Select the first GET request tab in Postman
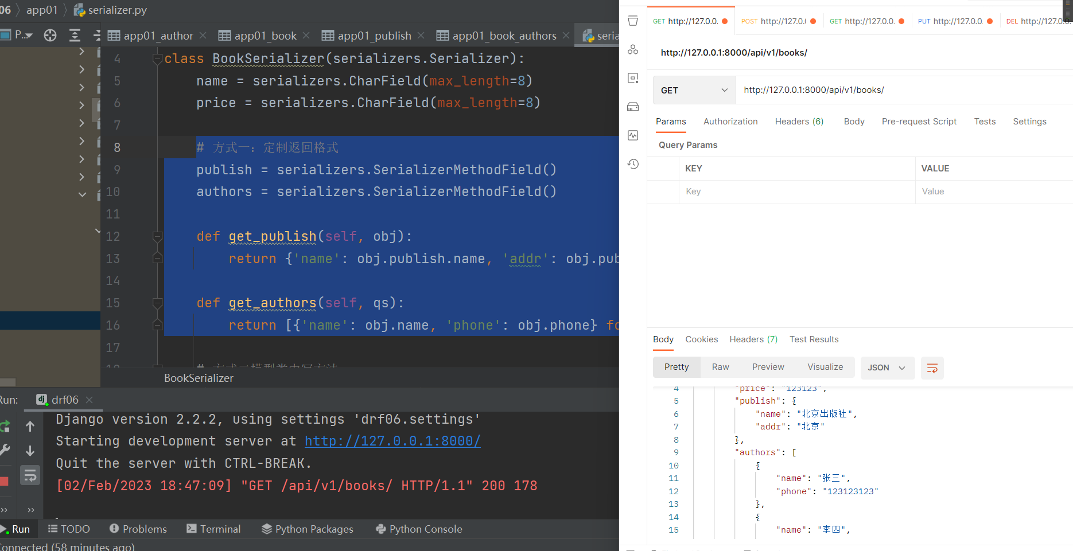The height and width of the screenshot is (551, 1073). click(x=690, y=21)
